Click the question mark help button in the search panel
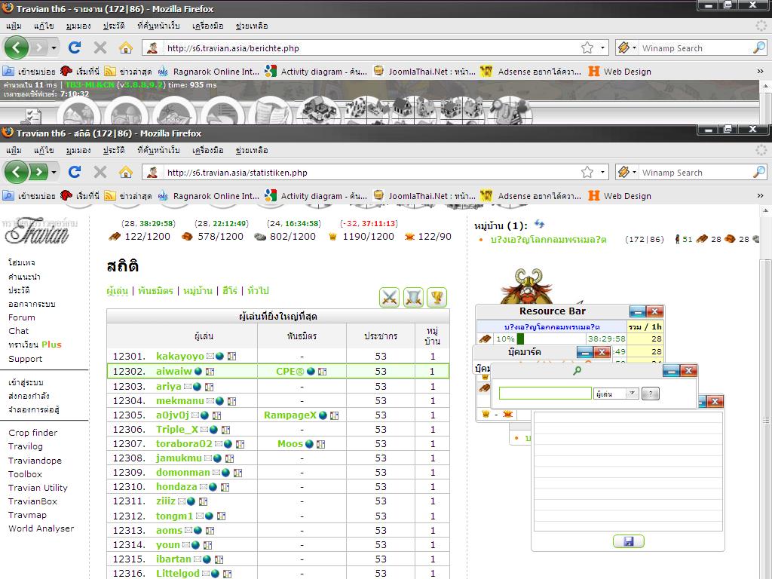The image size is (772, 579). 651,394
